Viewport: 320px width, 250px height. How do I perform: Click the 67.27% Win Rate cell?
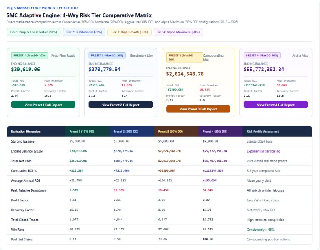(x=119, y=229)
